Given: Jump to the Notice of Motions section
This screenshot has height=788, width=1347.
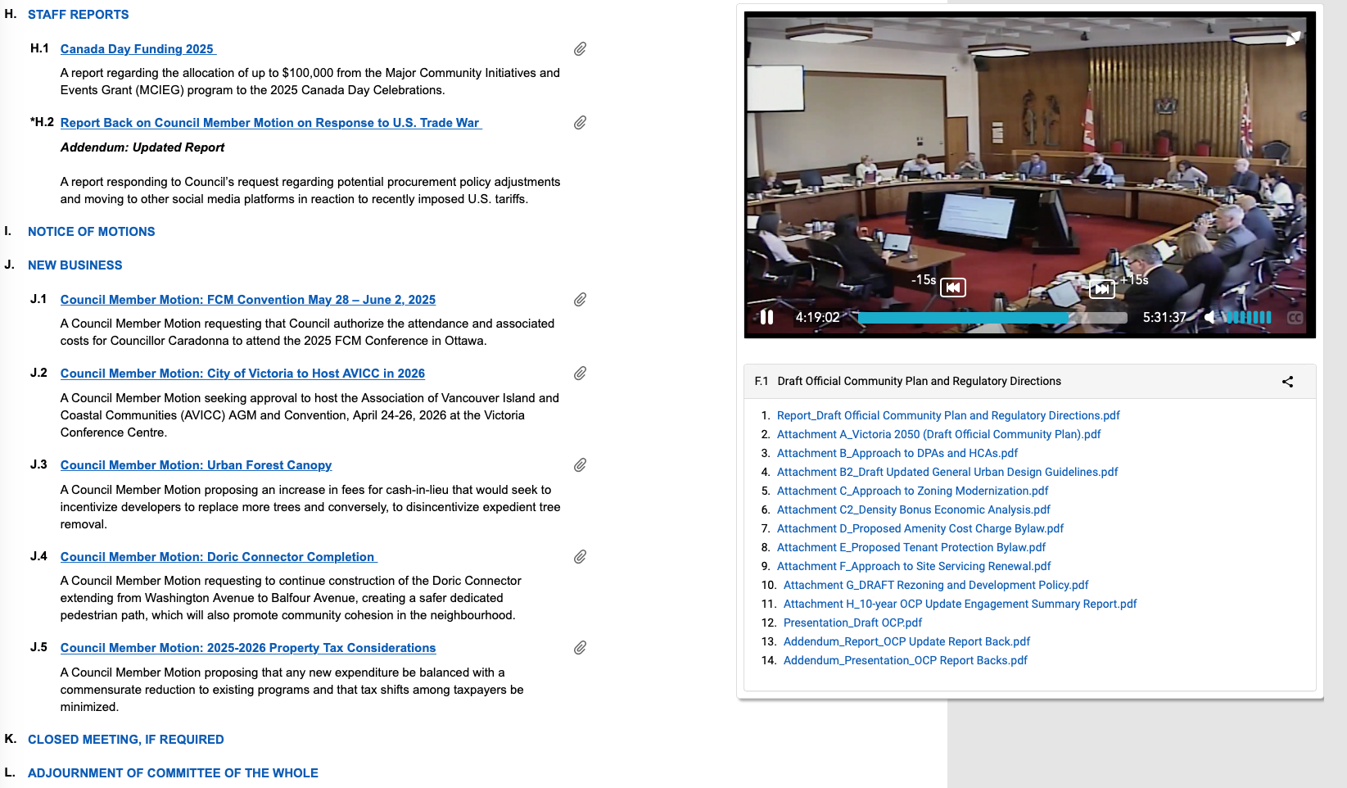Looking at the screenshot, I should click(91, 232).
